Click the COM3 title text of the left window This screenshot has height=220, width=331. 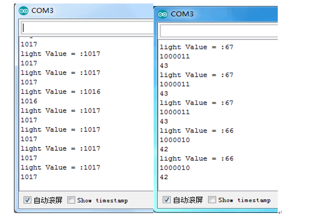coord(42,10)
